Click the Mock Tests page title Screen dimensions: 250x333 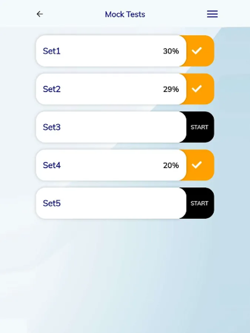coord(125,14)
